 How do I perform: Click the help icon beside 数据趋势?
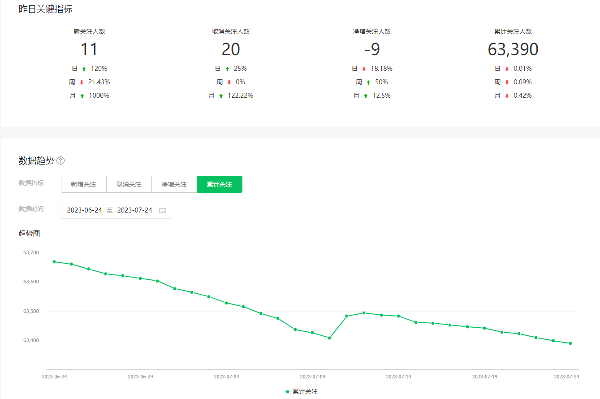point(60,160)
